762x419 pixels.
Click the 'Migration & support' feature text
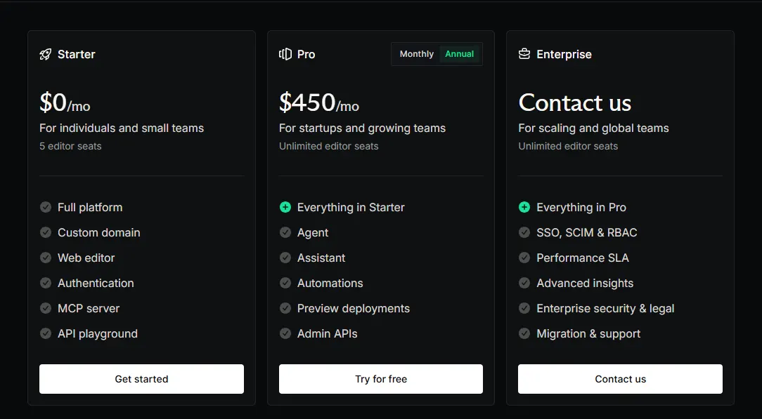[x=588, y=333]
